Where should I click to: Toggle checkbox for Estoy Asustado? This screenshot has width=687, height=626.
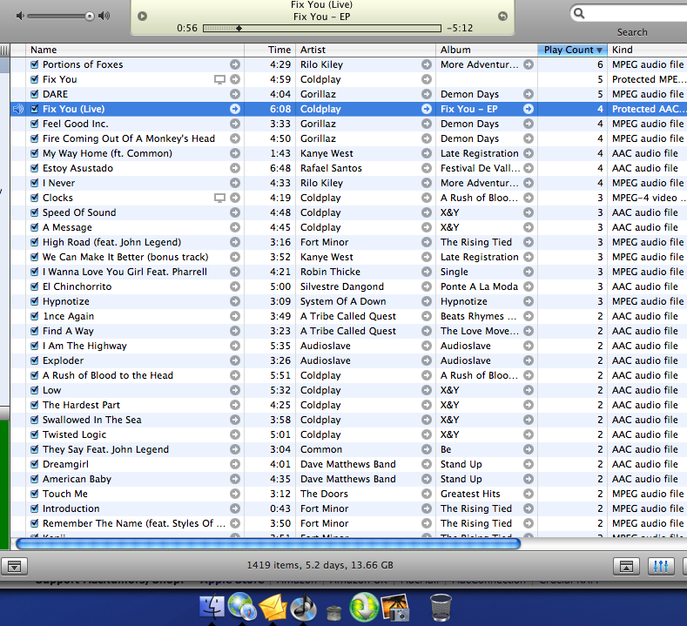35,168
